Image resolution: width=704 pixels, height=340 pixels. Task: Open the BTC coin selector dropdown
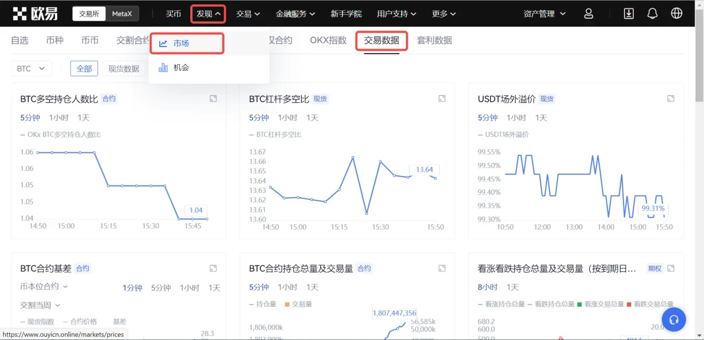pos(31,69)
